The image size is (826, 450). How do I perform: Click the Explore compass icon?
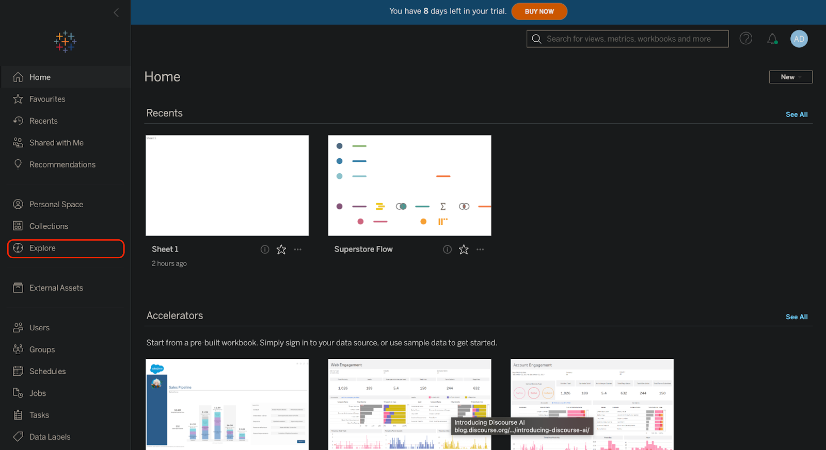click(18, 248)
